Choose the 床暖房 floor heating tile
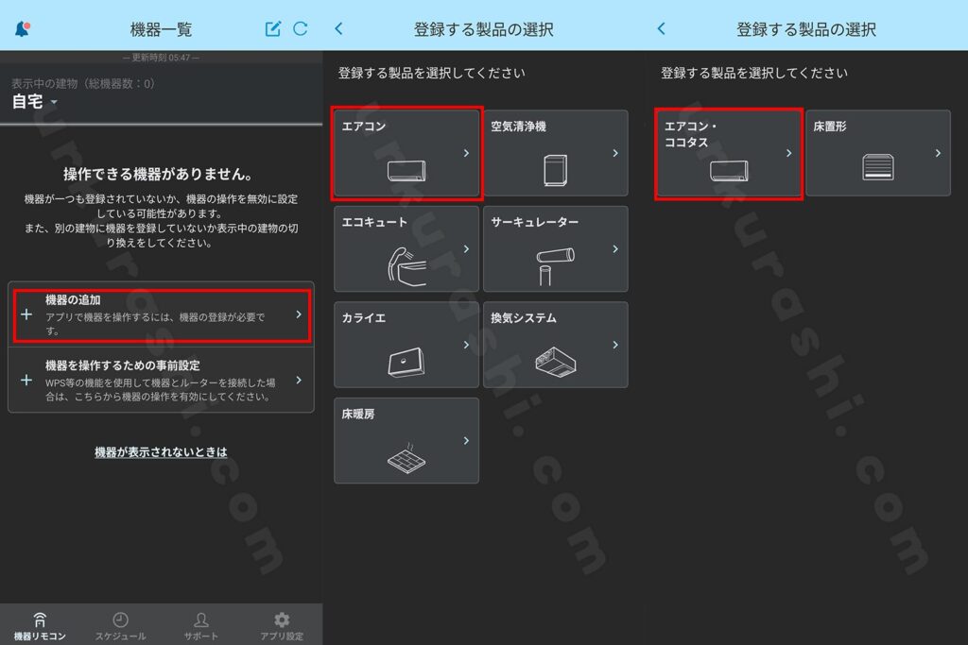 [406, 440]
